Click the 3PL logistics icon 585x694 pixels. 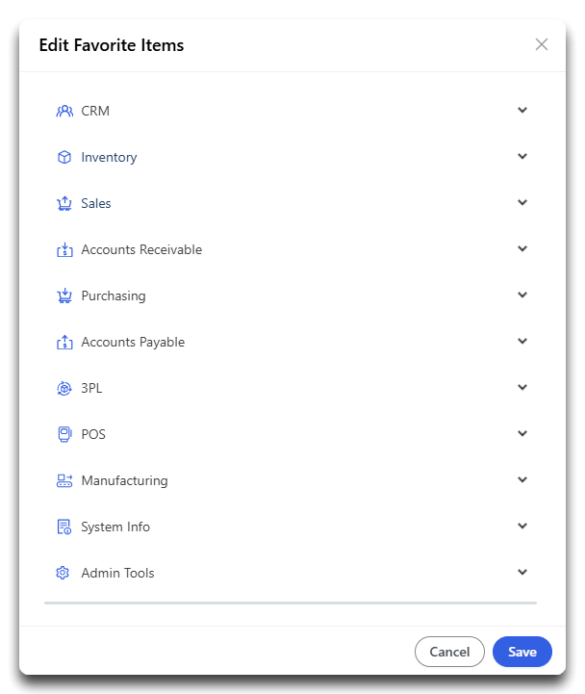[x=64, y=388]
